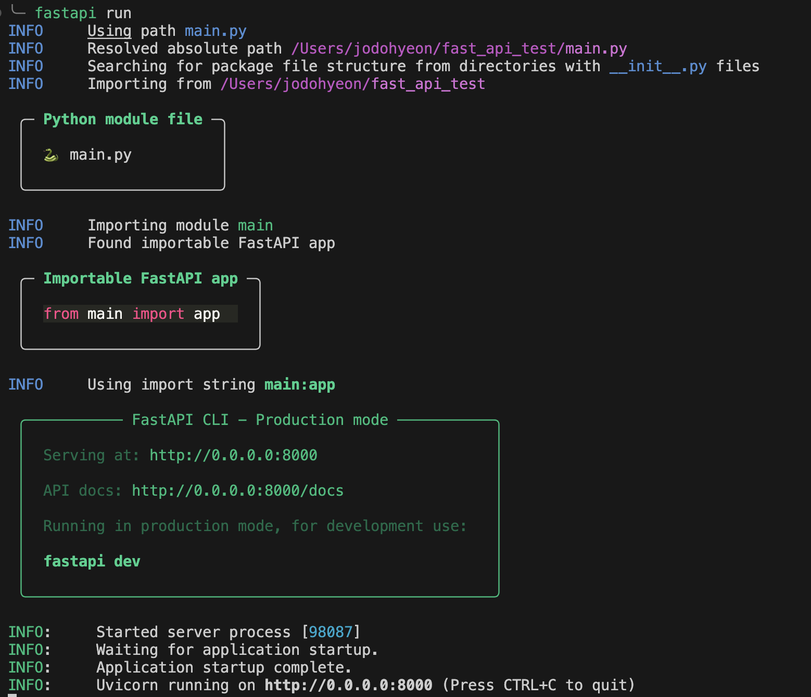Screen dimensions: 811x697
Task: Click the /Users/jodohyeon/fast_api_test import path
Action: coord(353,84)
